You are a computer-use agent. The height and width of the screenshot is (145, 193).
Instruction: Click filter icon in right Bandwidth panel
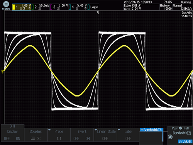click(189, 133)
